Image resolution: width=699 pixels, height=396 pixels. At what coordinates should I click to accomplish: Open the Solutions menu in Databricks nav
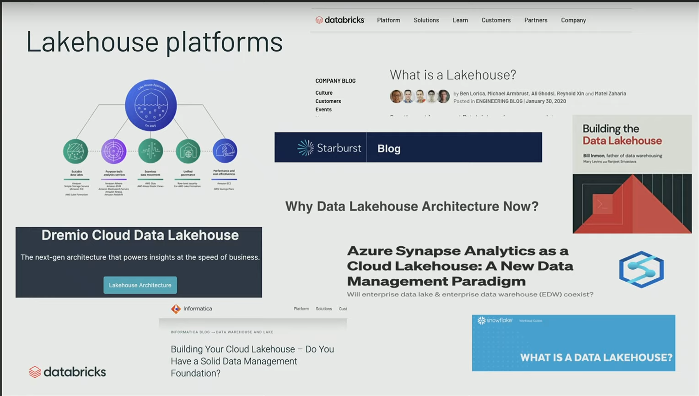pos(426,20)
